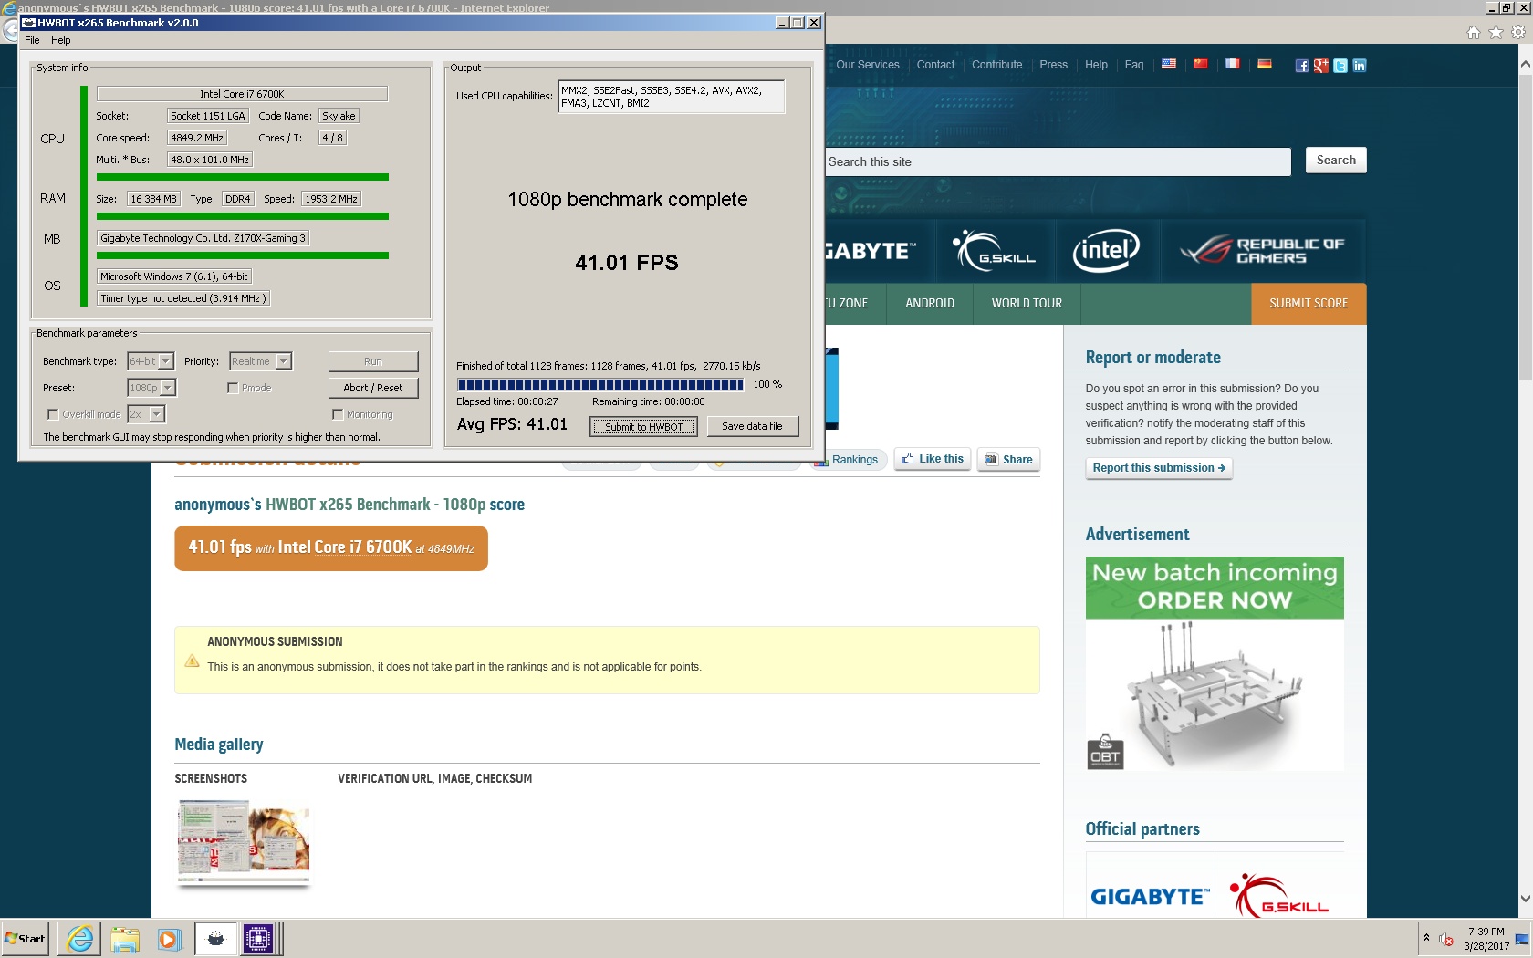Select the CPU-Z chip taskbar icon

258,939
